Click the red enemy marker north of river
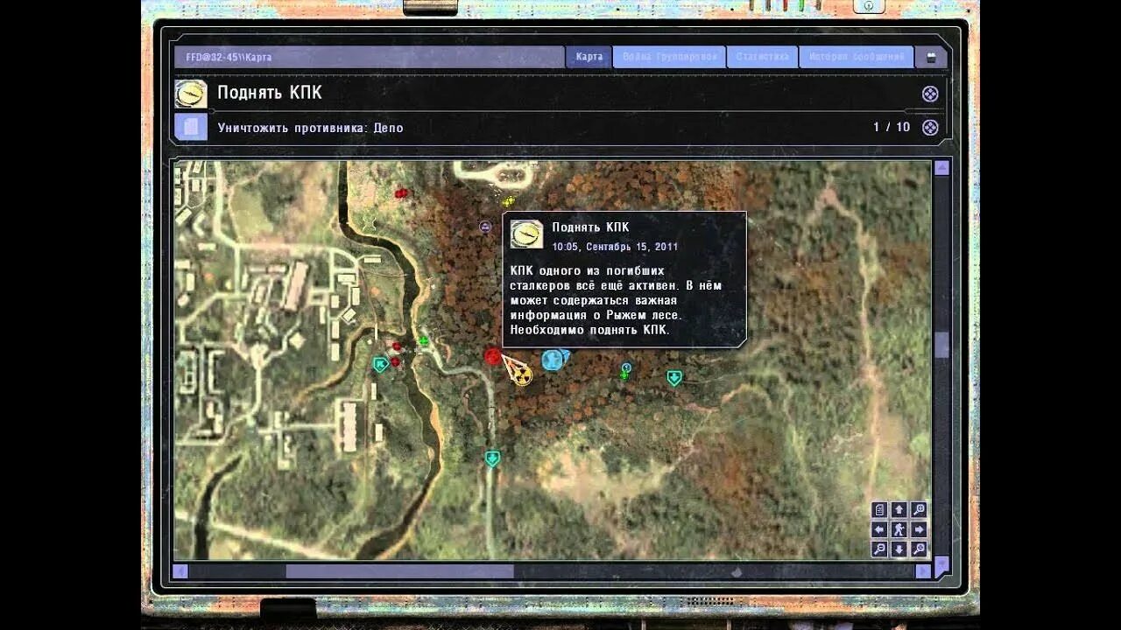Image resolution: width=1121 pixels, height=630 pixels. click(401, 193)
